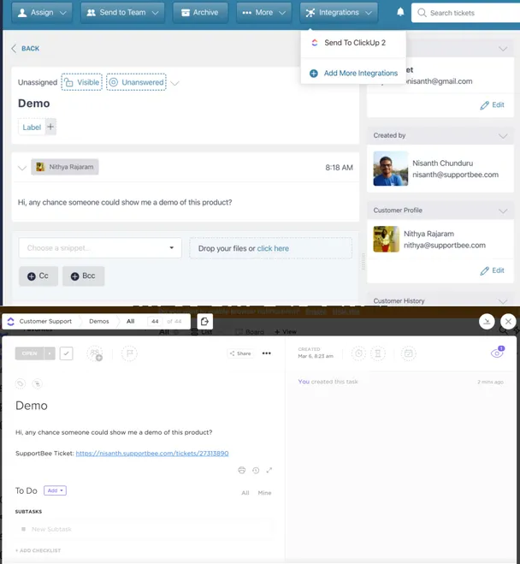Choose Send To ClickUp 2 menu entry

(x=353, y=43)
